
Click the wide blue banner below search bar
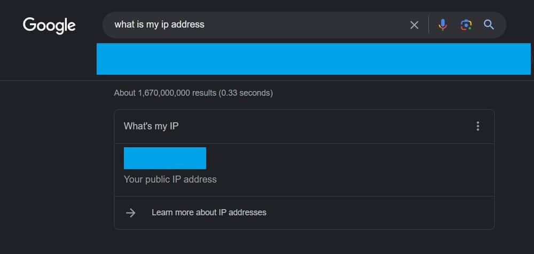coord(313,59)
